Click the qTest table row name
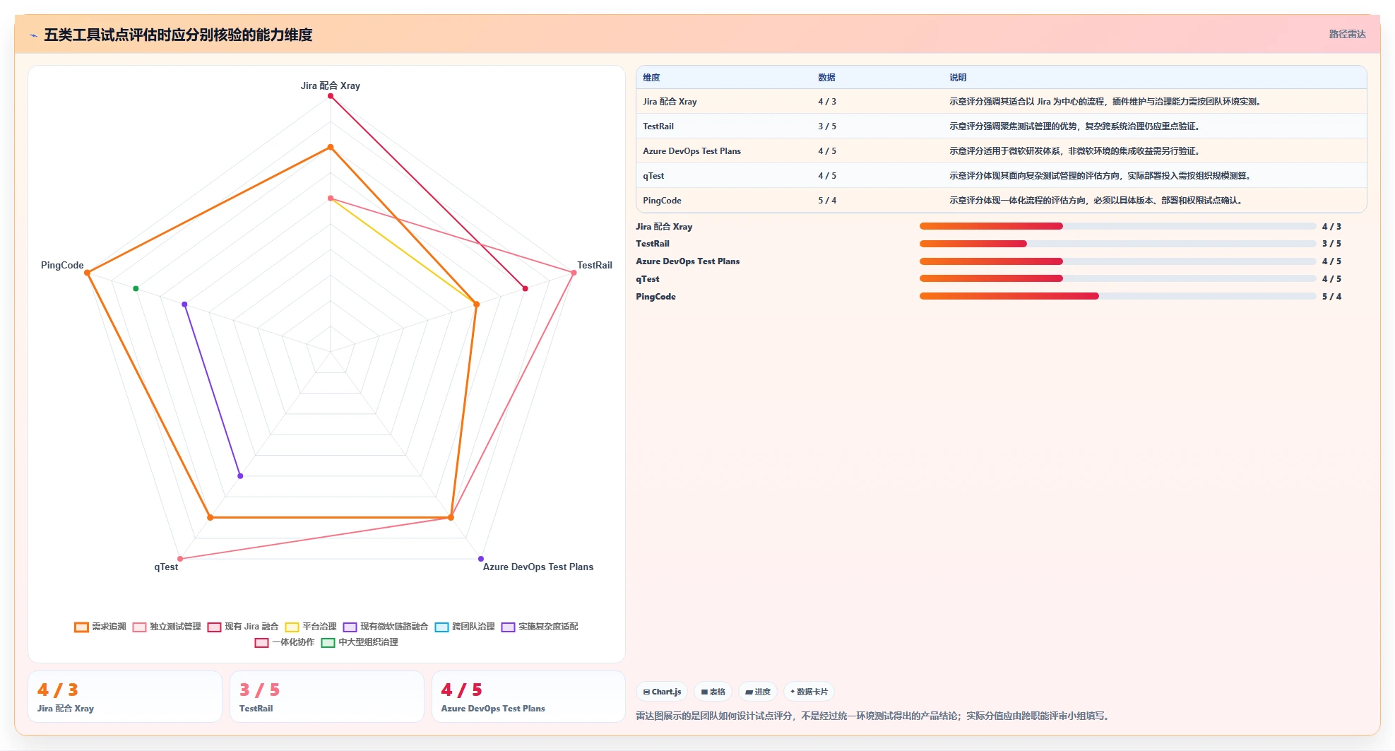The width and height of the screenshot is (1395, 751). pyautogui.click(x=653, y=176)
